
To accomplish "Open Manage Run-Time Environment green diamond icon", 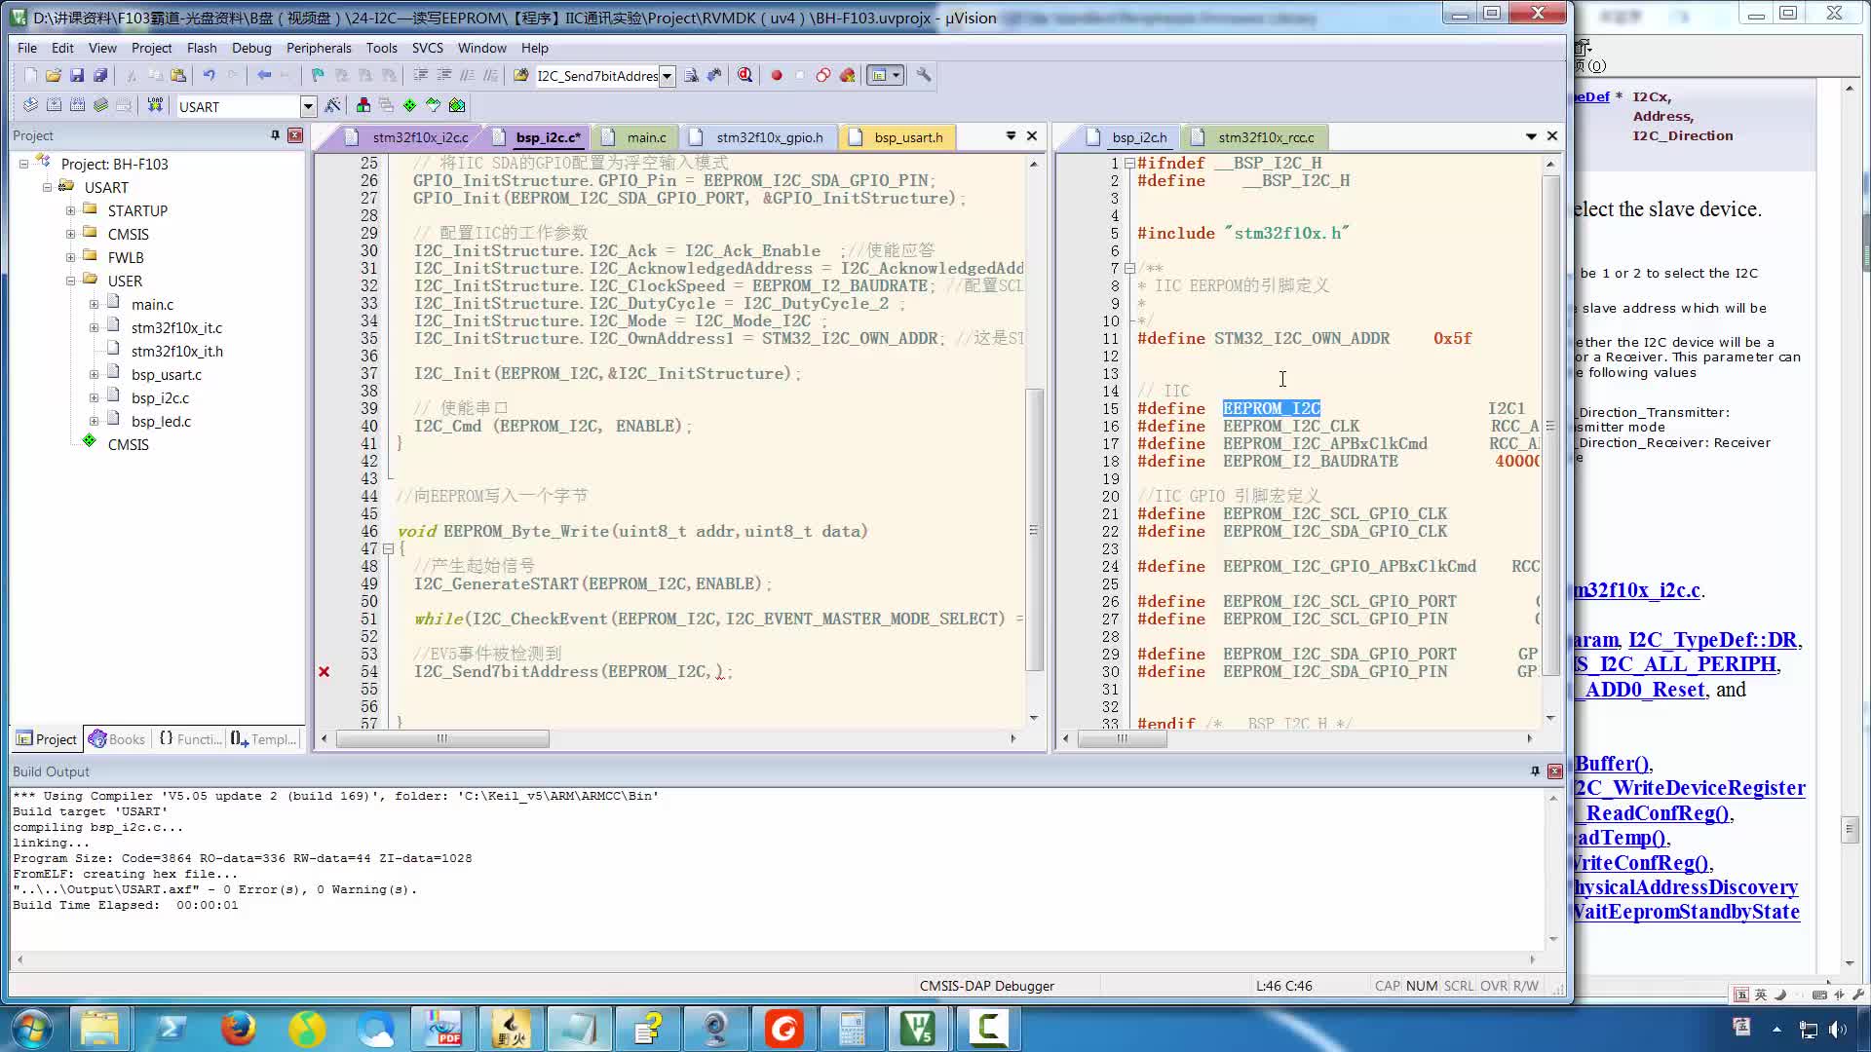I will (x=409, y=105).
